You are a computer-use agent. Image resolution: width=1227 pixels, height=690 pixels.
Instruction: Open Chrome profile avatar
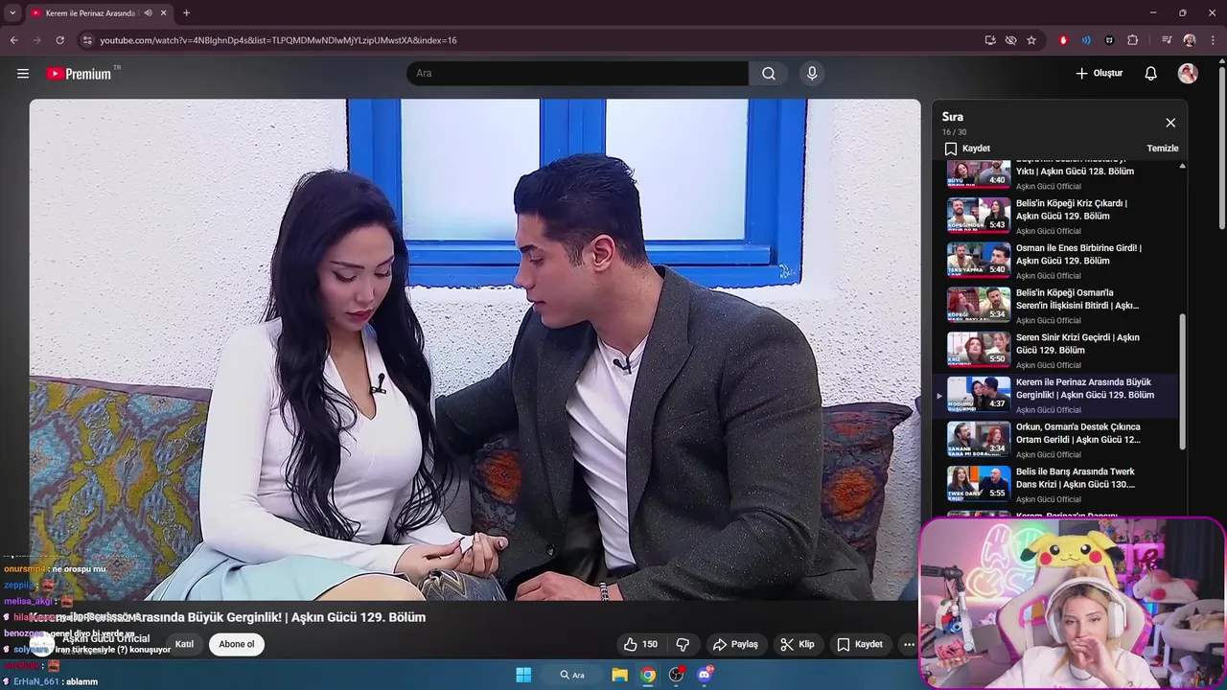[x=1190, y=40]
